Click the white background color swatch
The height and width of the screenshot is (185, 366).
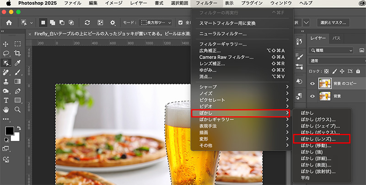16,138
